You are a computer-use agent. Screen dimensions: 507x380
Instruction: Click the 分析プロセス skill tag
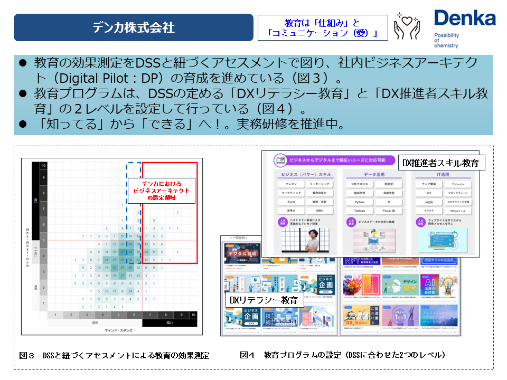[x=360, y=184]
